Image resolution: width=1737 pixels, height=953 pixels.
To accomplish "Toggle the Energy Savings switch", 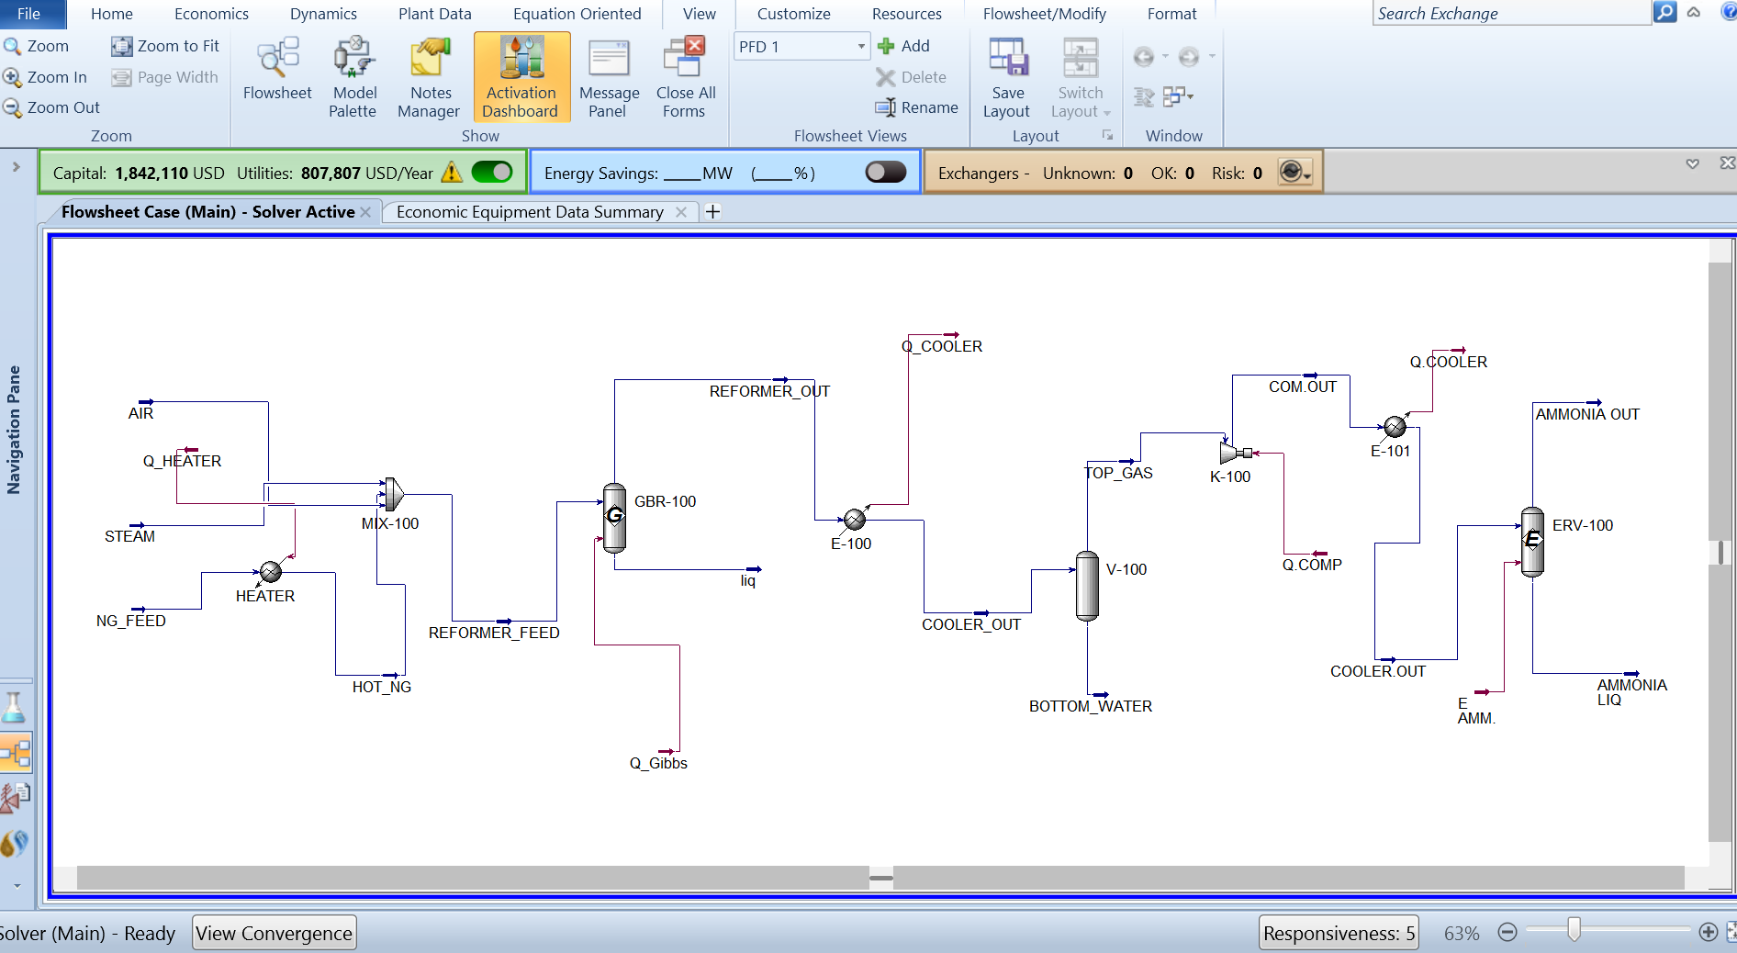I will pos(886,173).
